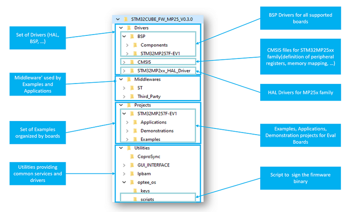
Task: Select the STM32MP257F-EV1 label under BSP
Action: (160, 54)
